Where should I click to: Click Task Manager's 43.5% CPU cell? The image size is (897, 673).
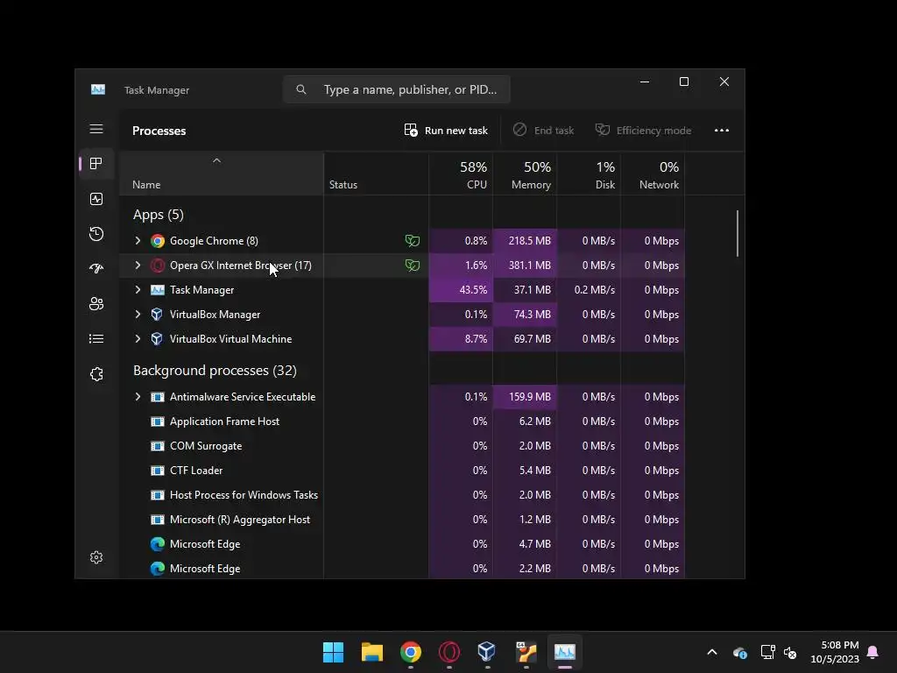click(x=461, y=290)
